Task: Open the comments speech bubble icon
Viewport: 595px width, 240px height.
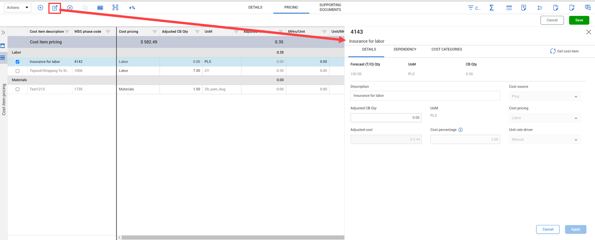Action: [x=588, y=8]
